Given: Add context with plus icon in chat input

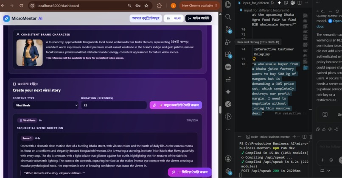Looking at the screenshot, I should pyautogui.click(x=322, y=160).
